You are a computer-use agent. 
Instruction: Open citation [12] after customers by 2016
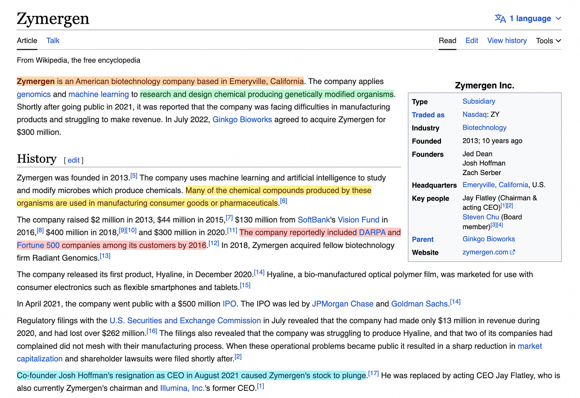point(214,243)
